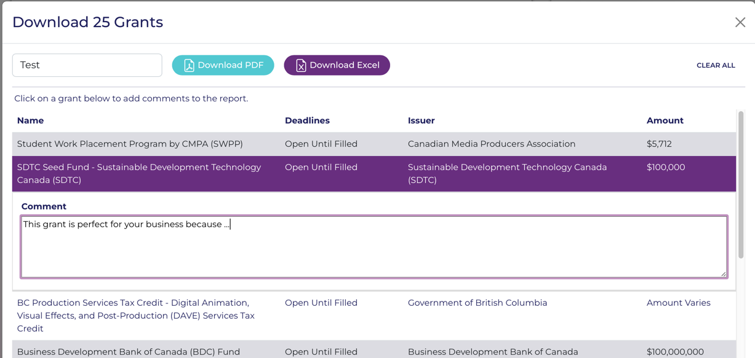Screen dimensions: 755x358
Task: Click Open Until Filled in SWPP row
Action: coord(321,144)
